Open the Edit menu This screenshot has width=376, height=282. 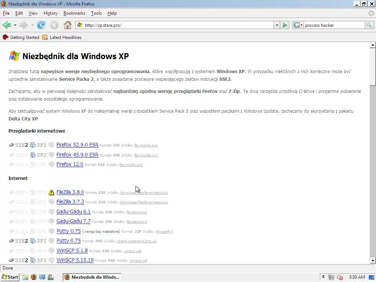pos(19,13)
